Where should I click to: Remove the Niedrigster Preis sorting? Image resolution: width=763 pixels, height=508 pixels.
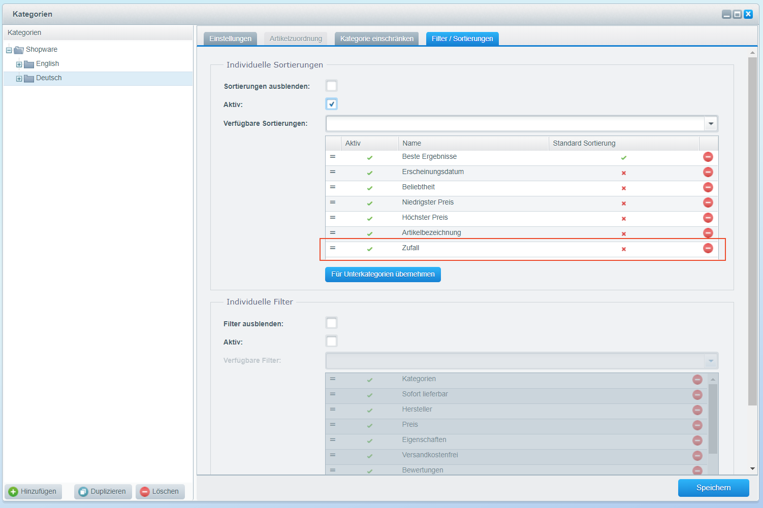point(708,202)
